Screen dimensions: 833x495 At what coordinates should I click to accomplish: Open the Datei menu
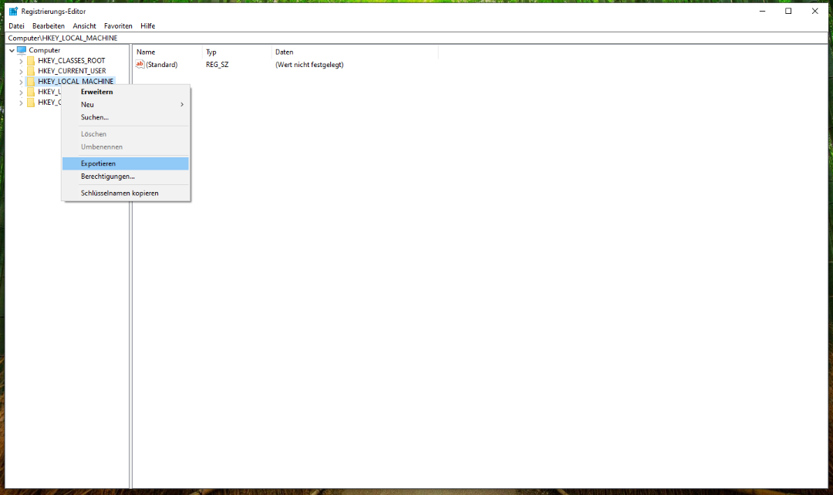pos(16,25)
